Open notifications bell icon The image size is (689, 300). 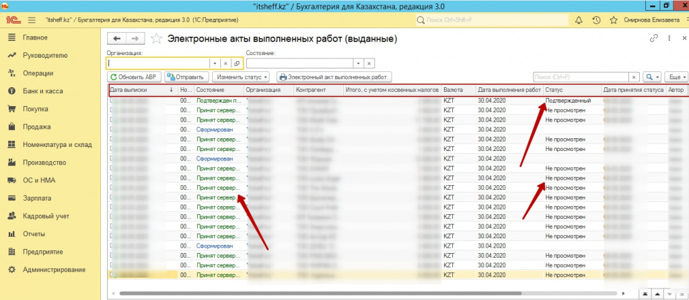coord(579,20)
